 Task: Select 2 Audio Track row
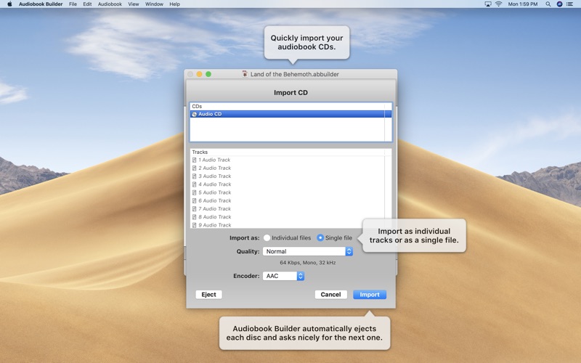(291, 168)
